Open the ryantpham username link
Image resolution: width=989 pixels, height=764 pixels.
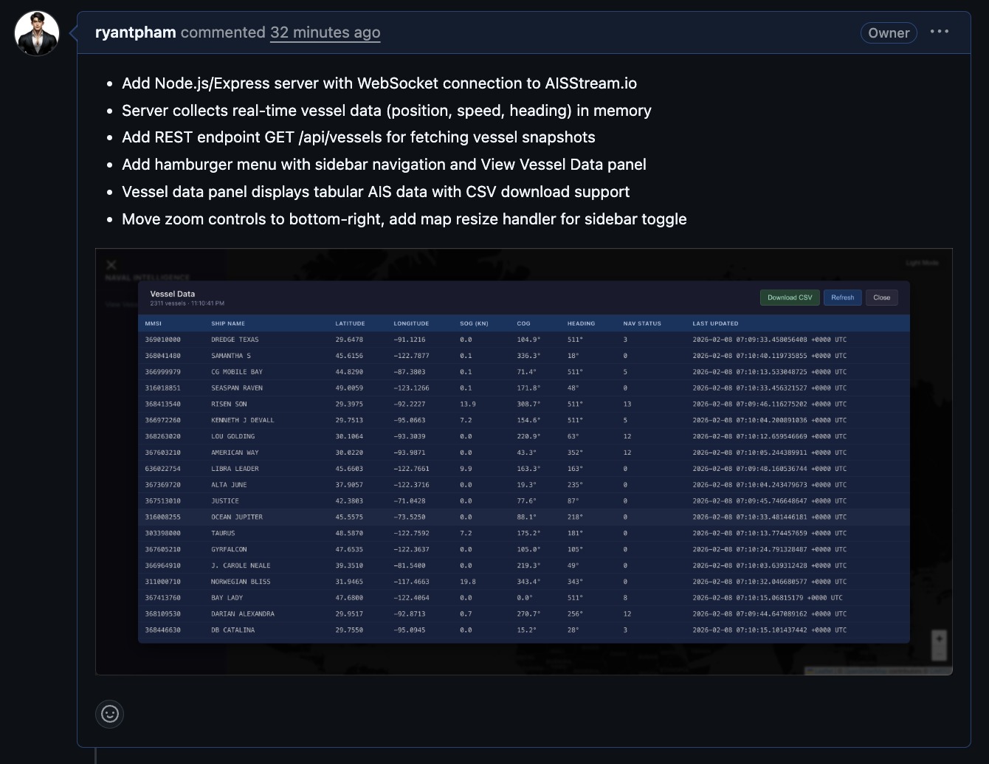[x=136, y=32]
